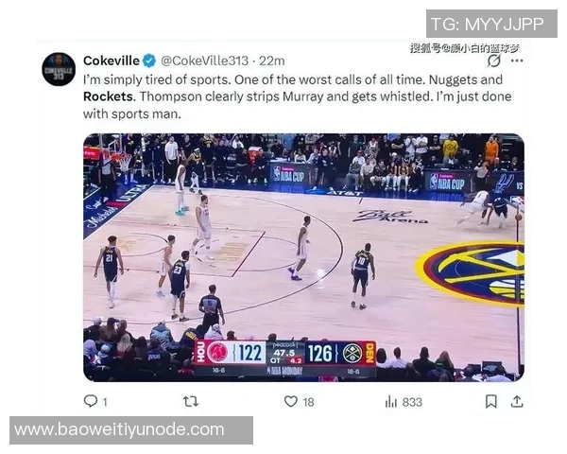This screenshot has width=567, height=454.
Task: Repost the tweet with retweet icon
Action: 191,401
